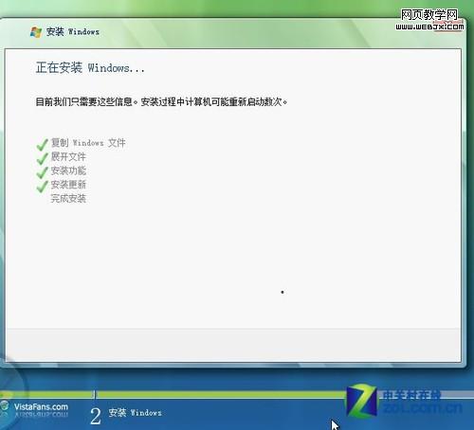Click the sentence starting 目前我们只需要这些信息
The height and width of the screenshot is (430, 474).
[161, 101]
